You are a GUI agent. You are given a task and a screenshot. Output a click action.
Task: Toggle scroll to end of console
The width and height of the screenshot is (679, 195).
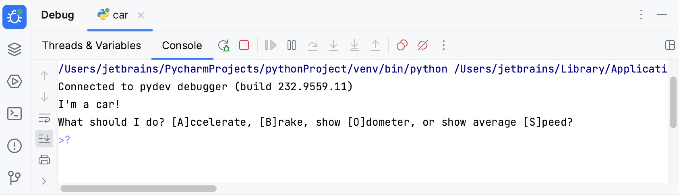click(x=44, y=139)
